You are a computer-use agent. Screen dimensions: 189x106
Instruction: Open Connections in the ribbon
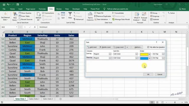pos(48,13)
